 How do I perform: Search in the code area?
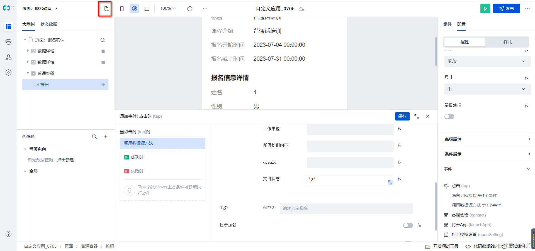(x=94, y=137)
